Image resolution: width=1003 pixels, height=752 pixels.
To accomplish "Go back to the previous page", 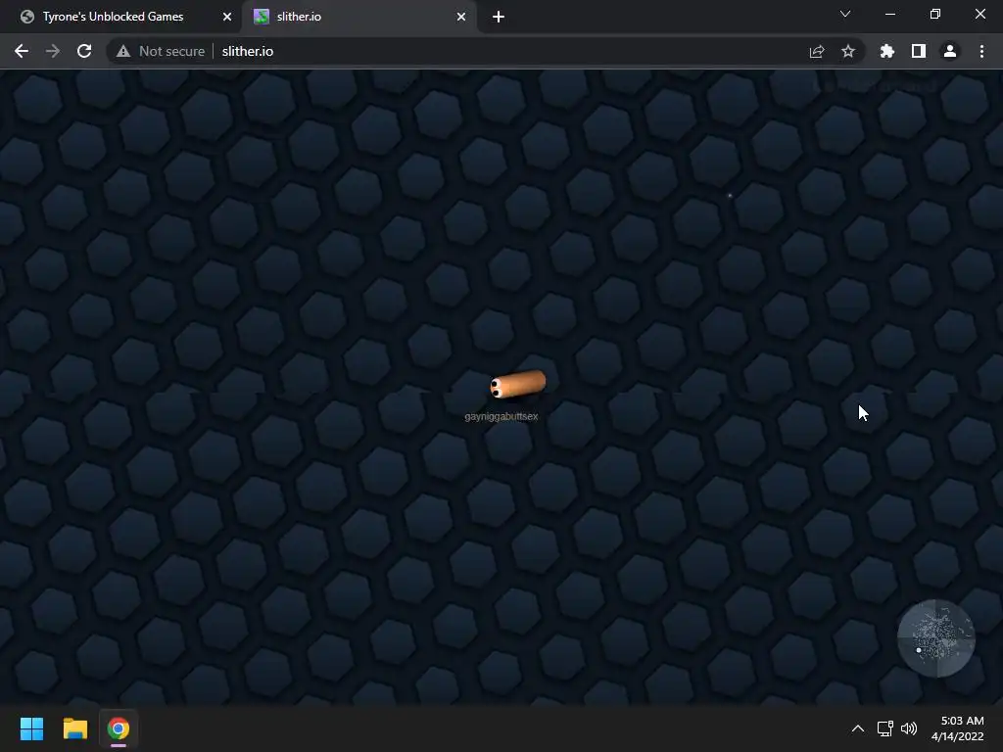I will [22, 51].
